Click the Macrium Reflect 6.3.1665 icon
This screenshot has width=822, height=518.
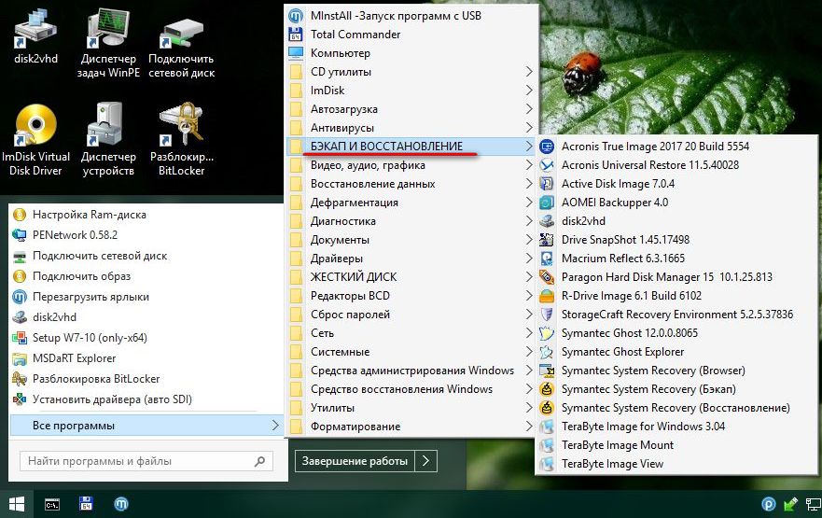point(547,259)
